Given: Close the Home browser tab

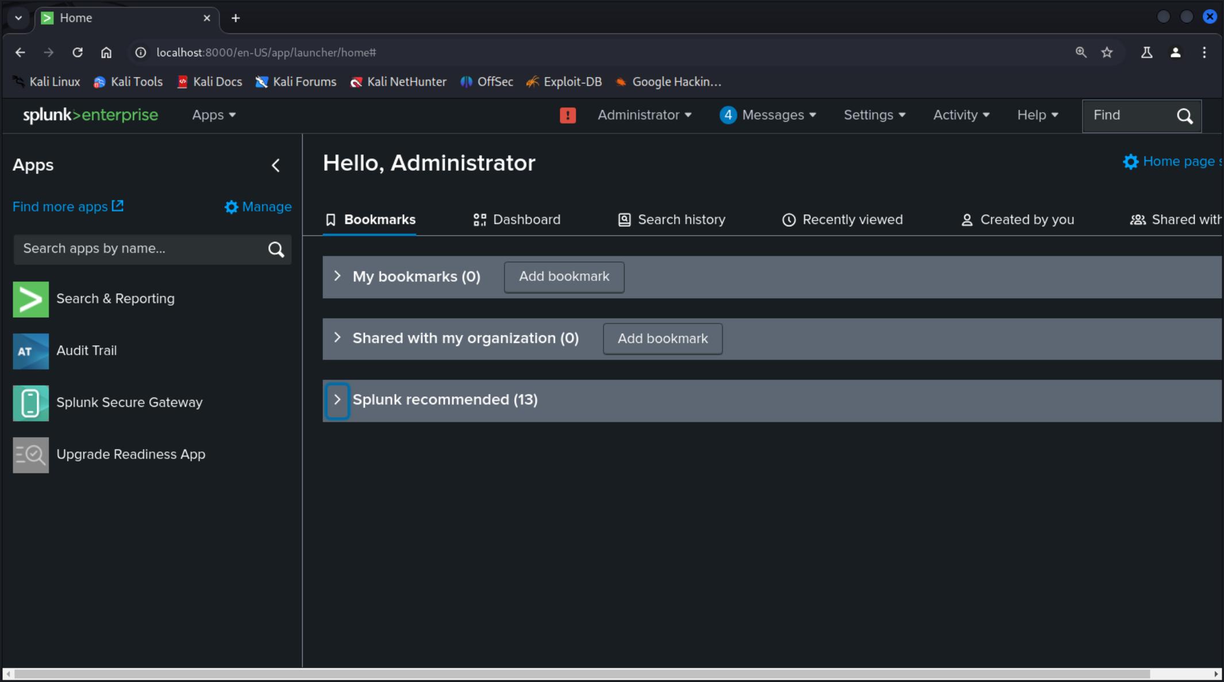Looking at the screenshot, I should tap(207, 18).
